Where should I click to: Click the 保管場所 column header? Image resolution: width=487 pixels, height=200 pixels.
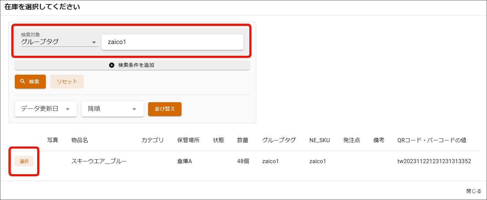click(188, 140)
